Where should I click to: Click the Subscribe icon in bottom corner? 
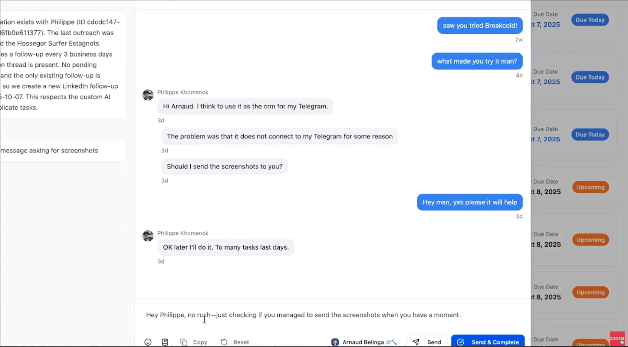(x=617, y=338)
